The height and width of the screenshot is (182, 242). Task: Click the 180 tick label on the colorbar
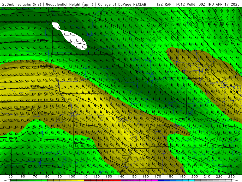click(x=170, y=177)
